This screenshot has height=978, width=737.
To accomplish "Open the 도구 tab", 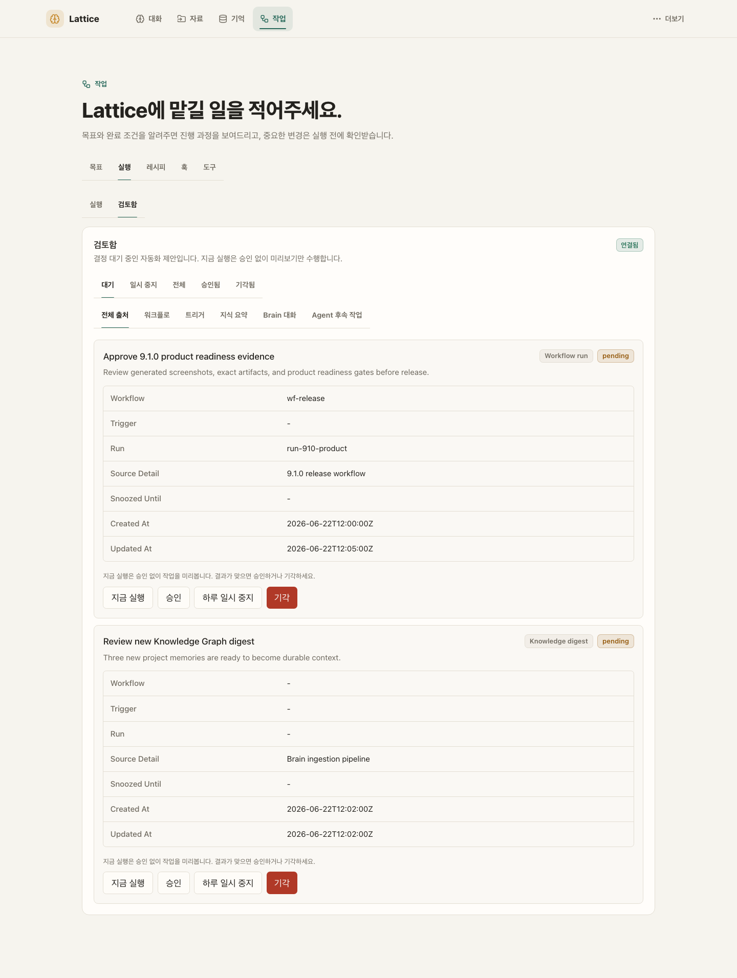I will [x=209, y=167].
